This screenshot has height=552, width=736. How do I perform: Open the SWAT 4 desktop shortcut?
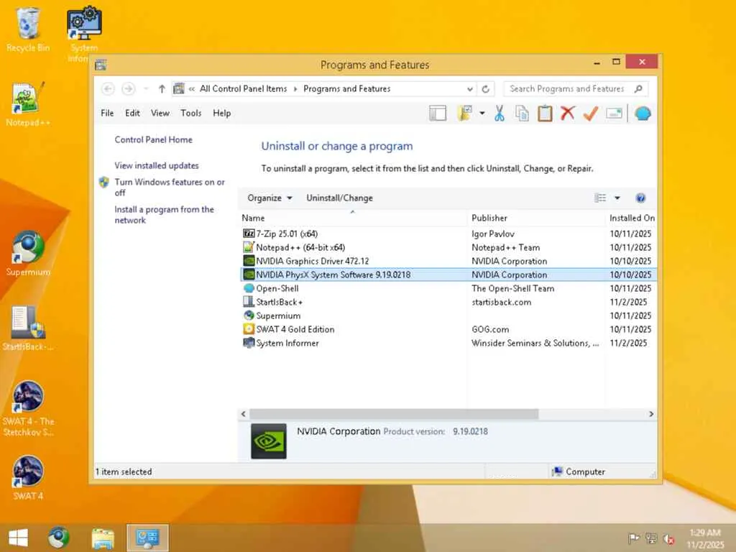[x=28, y=478]
